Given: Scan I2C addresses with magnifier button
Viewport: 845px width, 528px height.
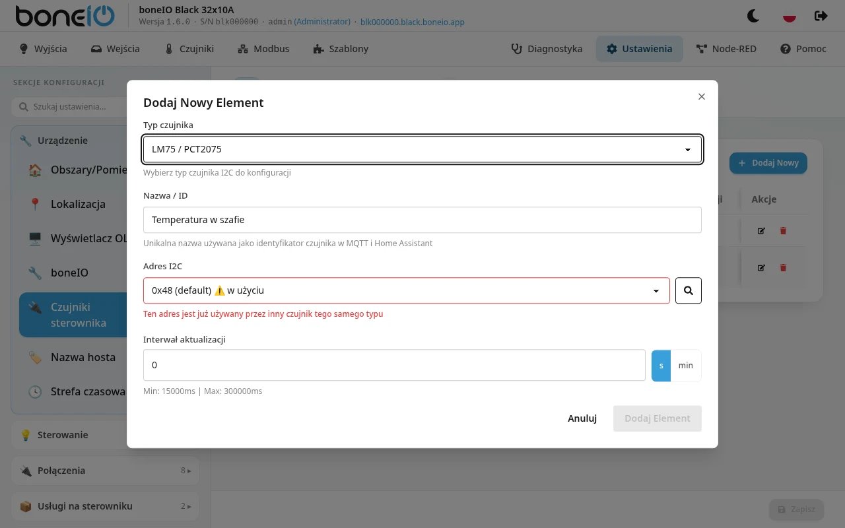Looking at the screenshot, I should click(689, 290).
